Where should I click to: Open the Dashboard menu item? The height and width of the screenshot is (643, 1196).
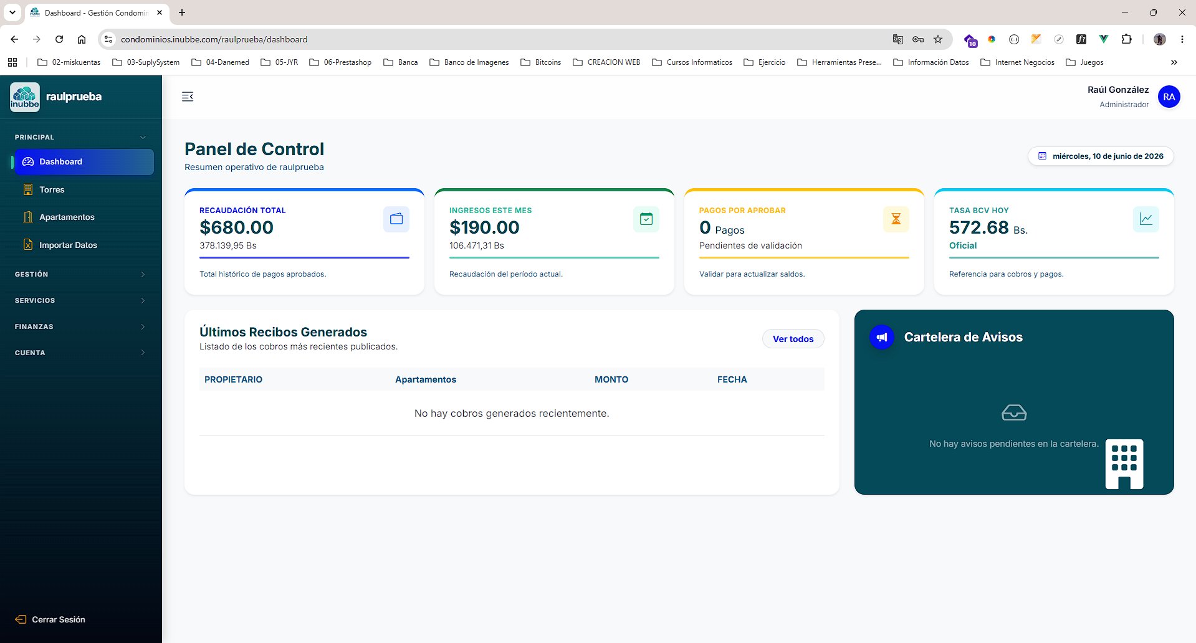(x=84, y=162)
